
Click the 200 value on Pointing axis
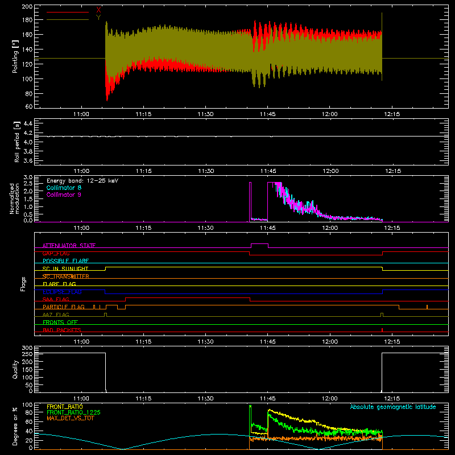(27, 6)
